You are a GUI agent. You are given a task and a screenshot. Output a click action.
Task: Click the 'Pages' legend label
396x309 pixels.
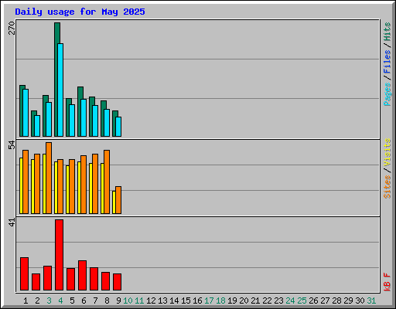[387, 94]
